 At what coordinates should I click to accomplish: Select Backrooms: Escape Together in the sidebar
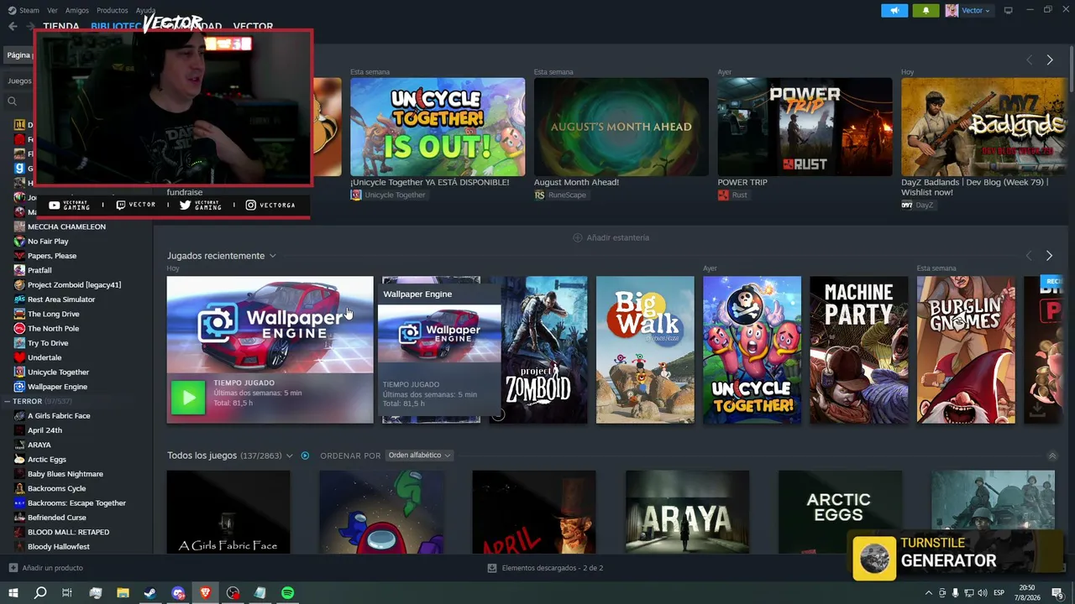76,502
